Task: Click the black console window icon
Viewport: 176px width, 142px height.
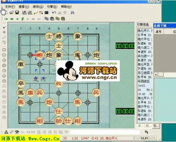Action: (46, 12)
